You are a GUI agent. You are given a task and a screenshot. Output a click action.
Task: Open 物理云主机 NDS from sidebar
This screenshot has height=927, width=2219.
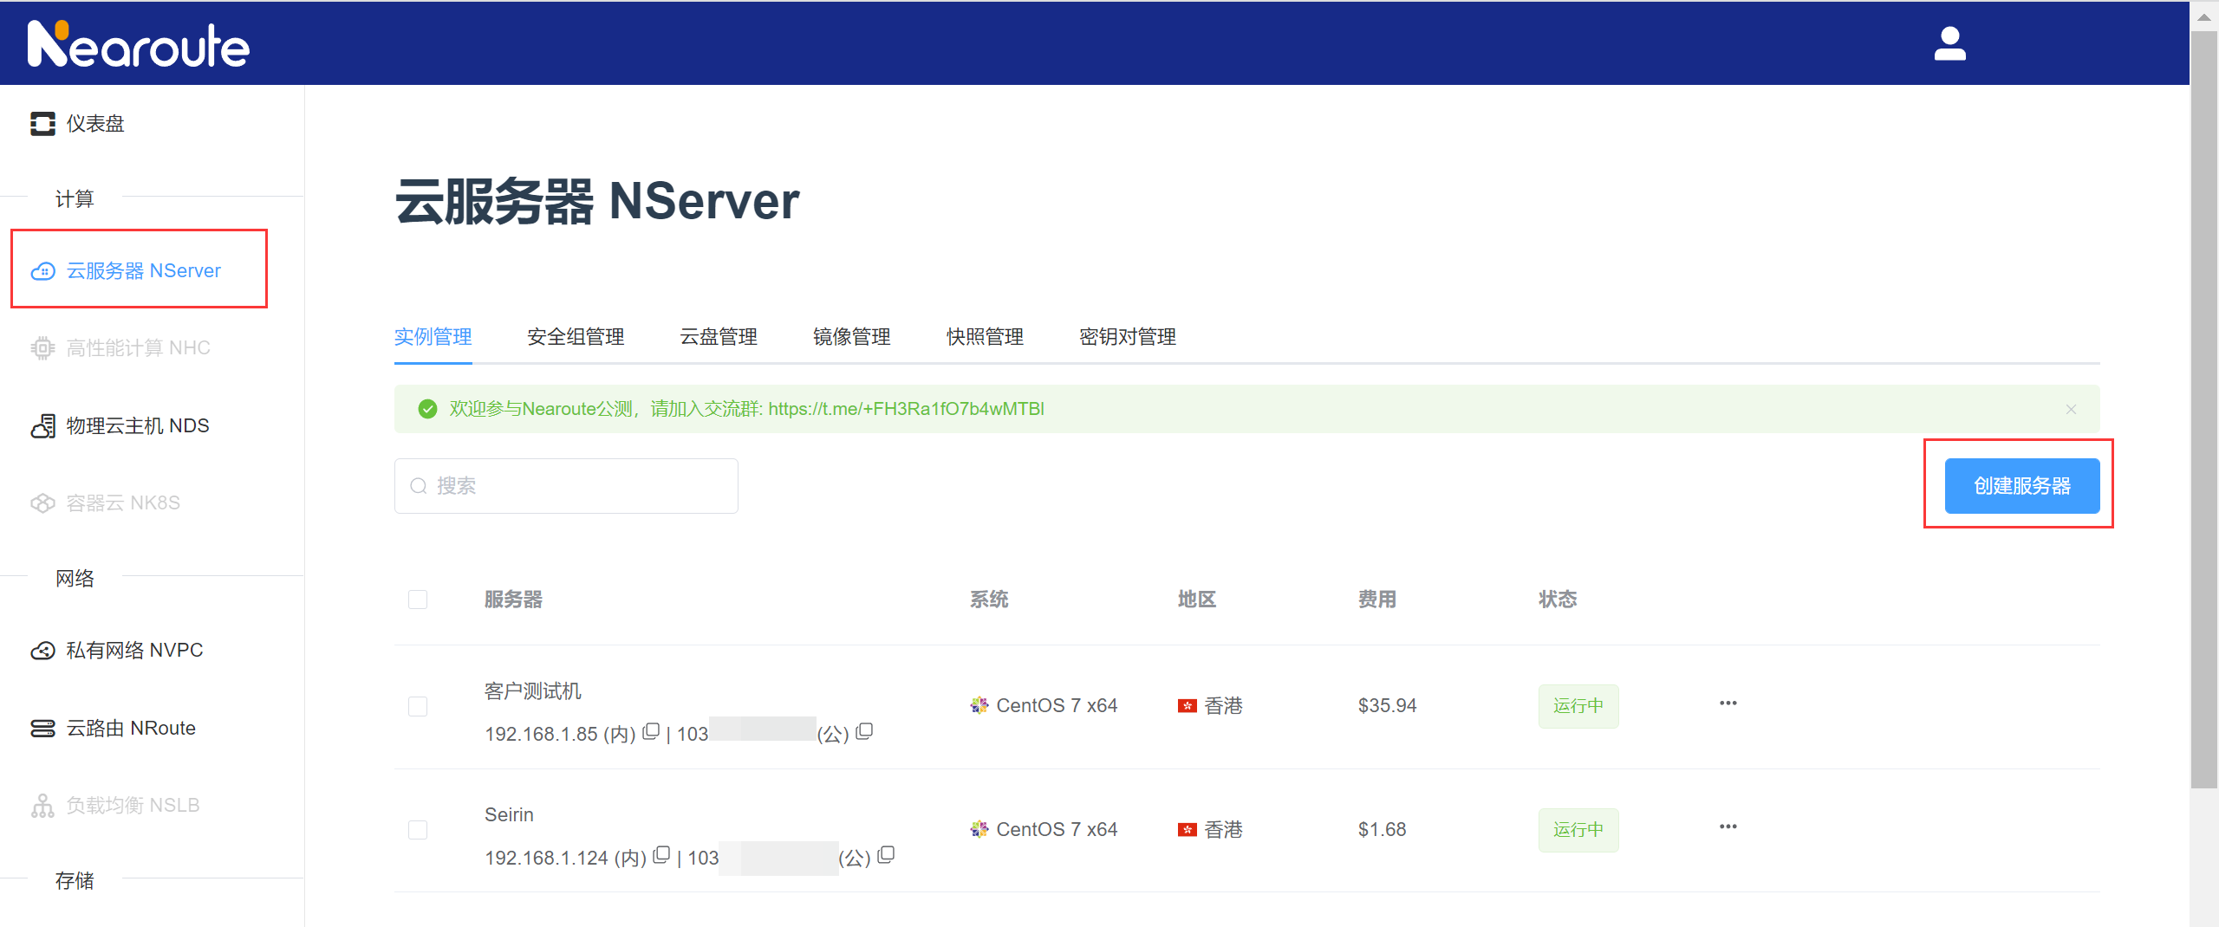click(137, 426)
